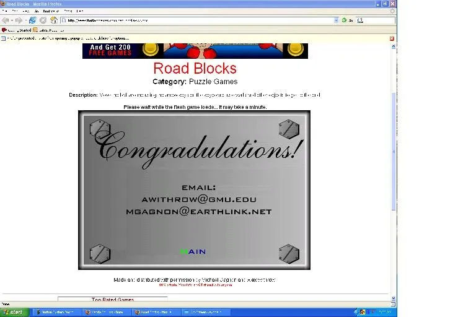Click MAIN on the Congratulations screen

click(x=193, y=251)
